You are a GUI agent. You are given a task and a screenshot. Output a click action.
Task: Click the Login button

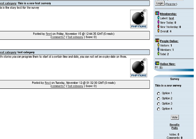pyautogui.click(x=160, y=3)
